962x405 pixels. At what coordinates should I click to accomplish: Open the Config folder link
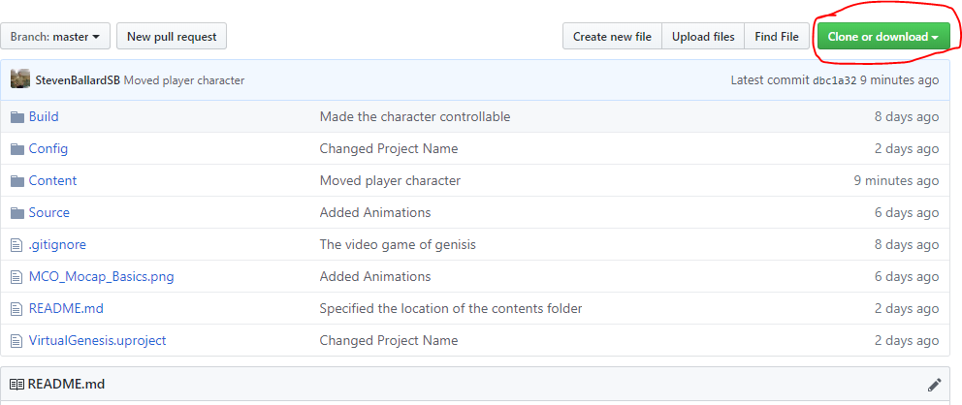click(x=48, y=149)
